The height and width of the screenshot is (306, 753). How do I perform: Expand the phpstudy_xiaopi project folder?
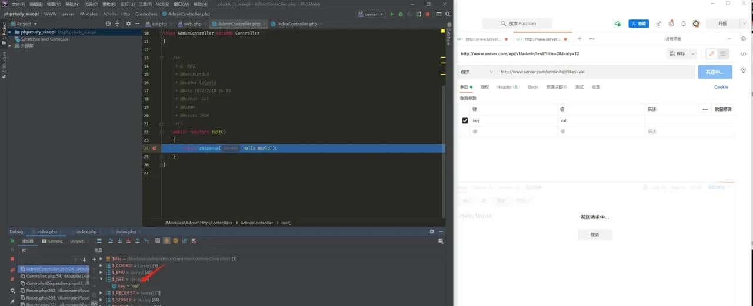pos(10,32)
